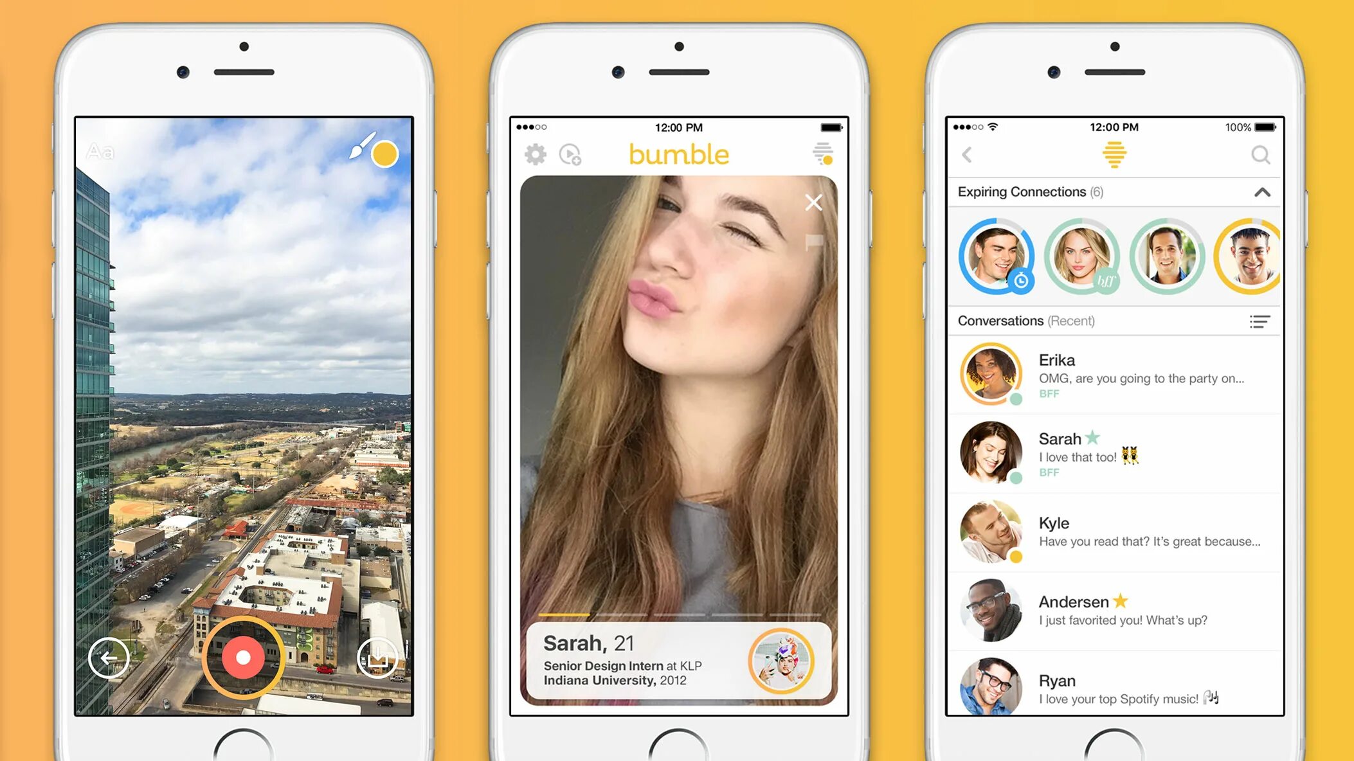Toggle back navigation in conversations

click(x=968, y=154)
